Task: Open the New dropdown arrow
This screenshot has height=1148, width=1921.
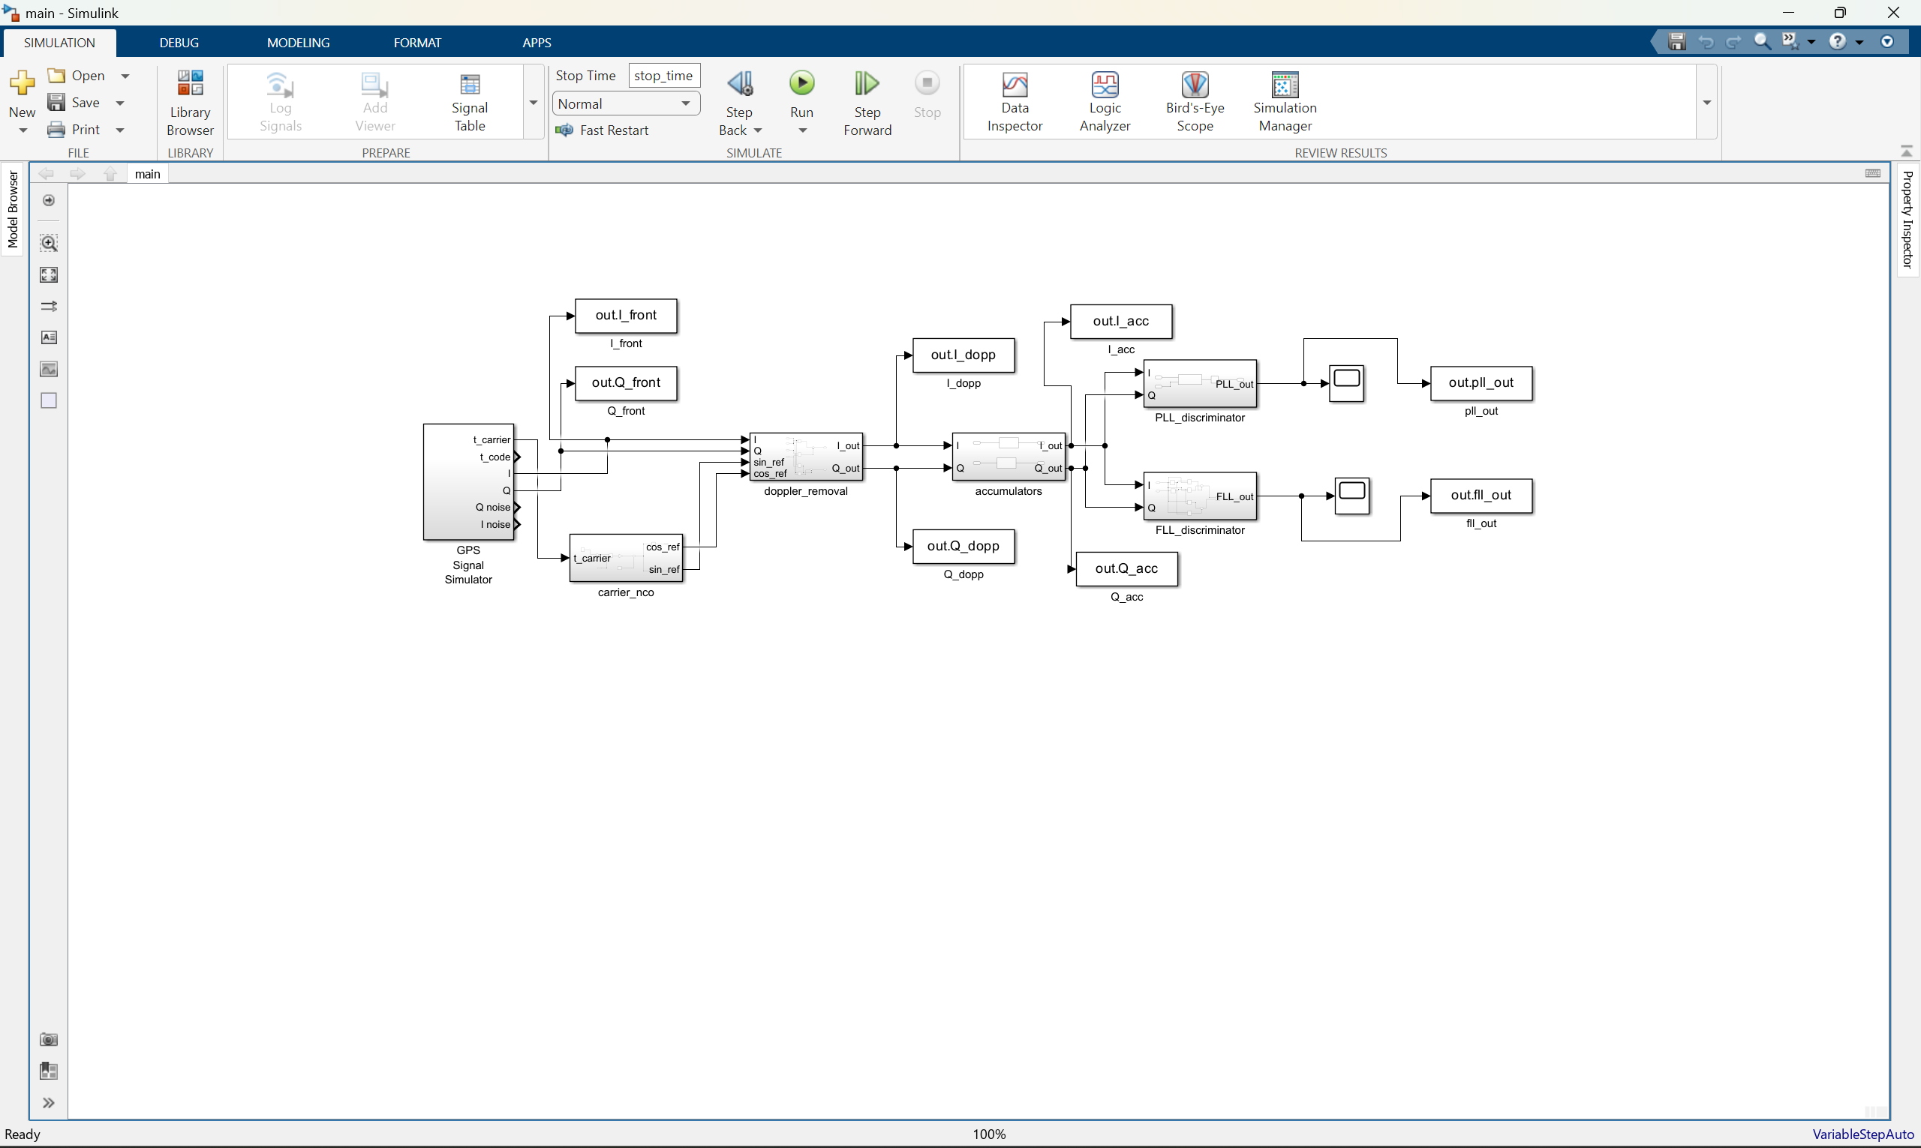Action: [23, 130]
